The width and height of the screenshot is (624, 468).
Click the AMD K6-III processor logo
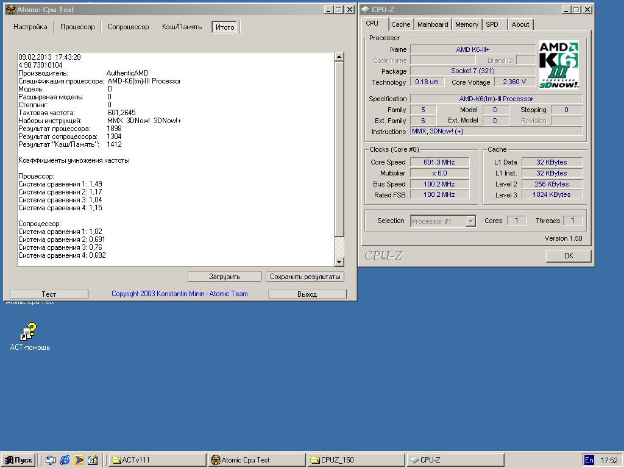tap(559, 65)
